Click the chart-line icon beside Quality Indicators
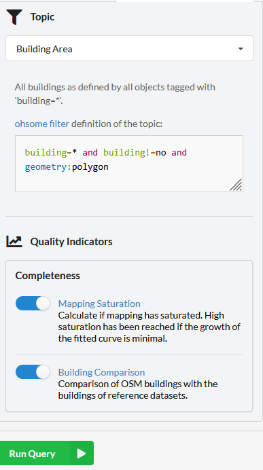Image resolution: width=263 pixels, height=470 pixels. (x=14, y=242)
